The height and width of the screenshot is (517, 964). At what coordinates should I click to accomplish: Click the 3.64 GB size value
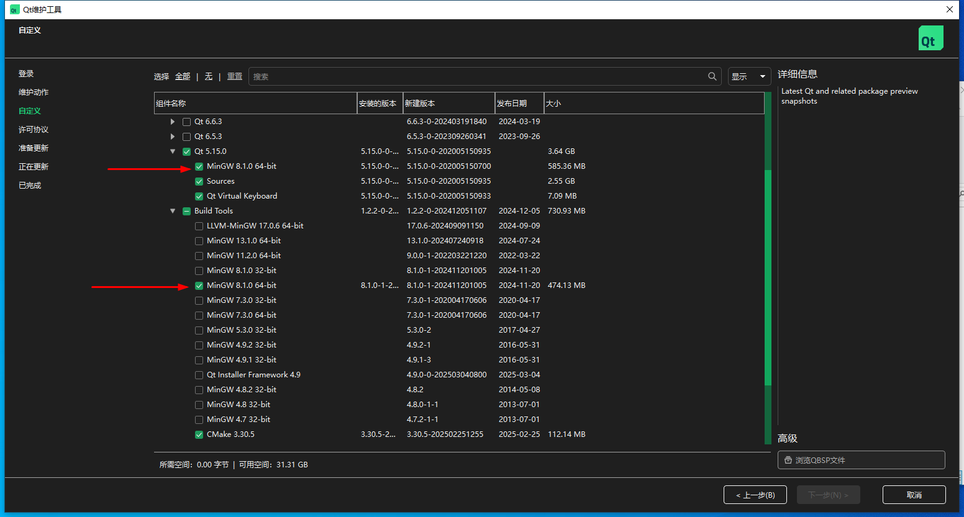click(x=562, y=151)
